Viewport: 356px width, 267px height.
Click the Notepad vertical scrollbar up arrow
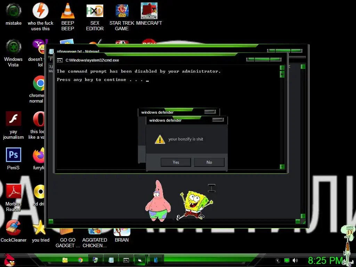click(x=303, y=66)
